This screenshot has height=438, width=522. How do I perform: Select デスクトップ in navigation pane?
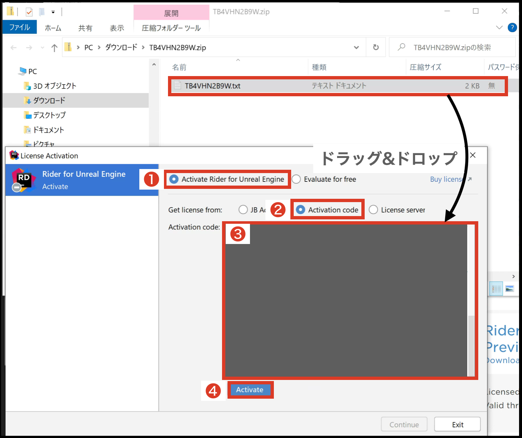45,115
